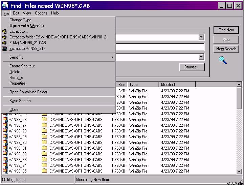Select Extract to folder C:\WINDOWS\OPTIONS\CABS\WIN98_21

click(59, 37)
